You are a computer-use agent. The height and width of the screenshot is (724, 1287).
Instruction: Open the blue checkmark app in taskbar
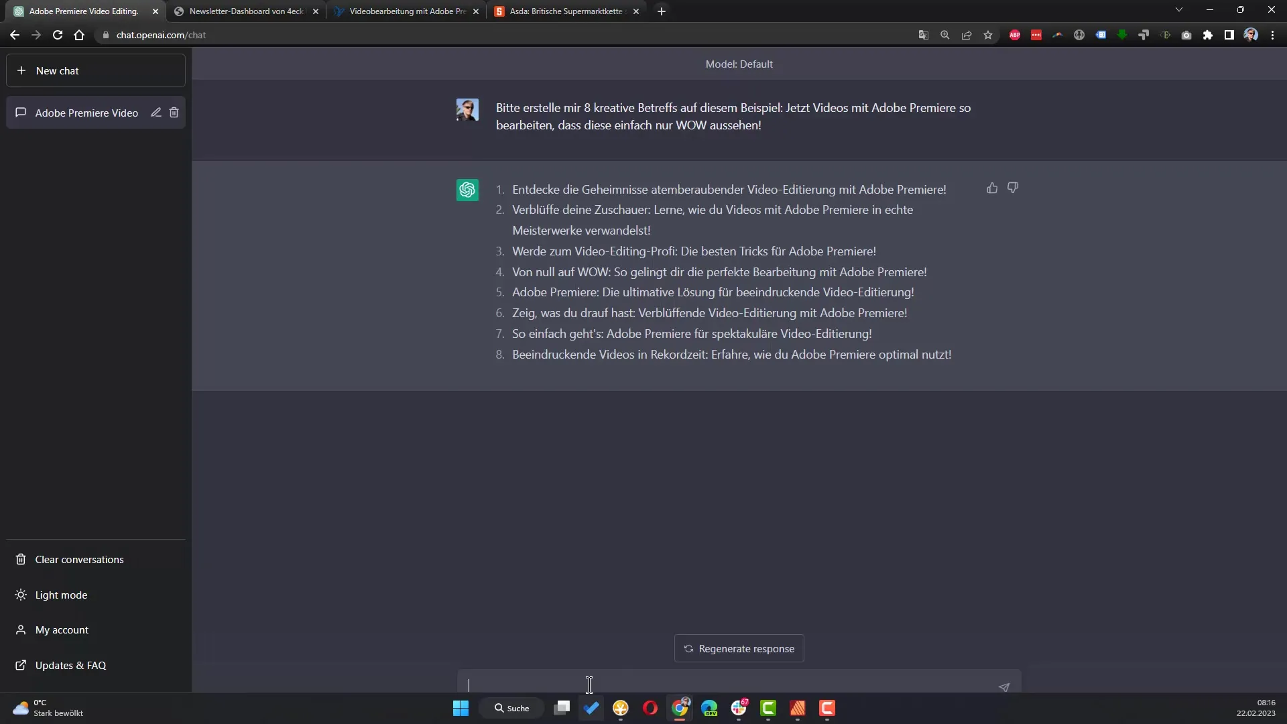pyautogui.click(x=591, y=708)
